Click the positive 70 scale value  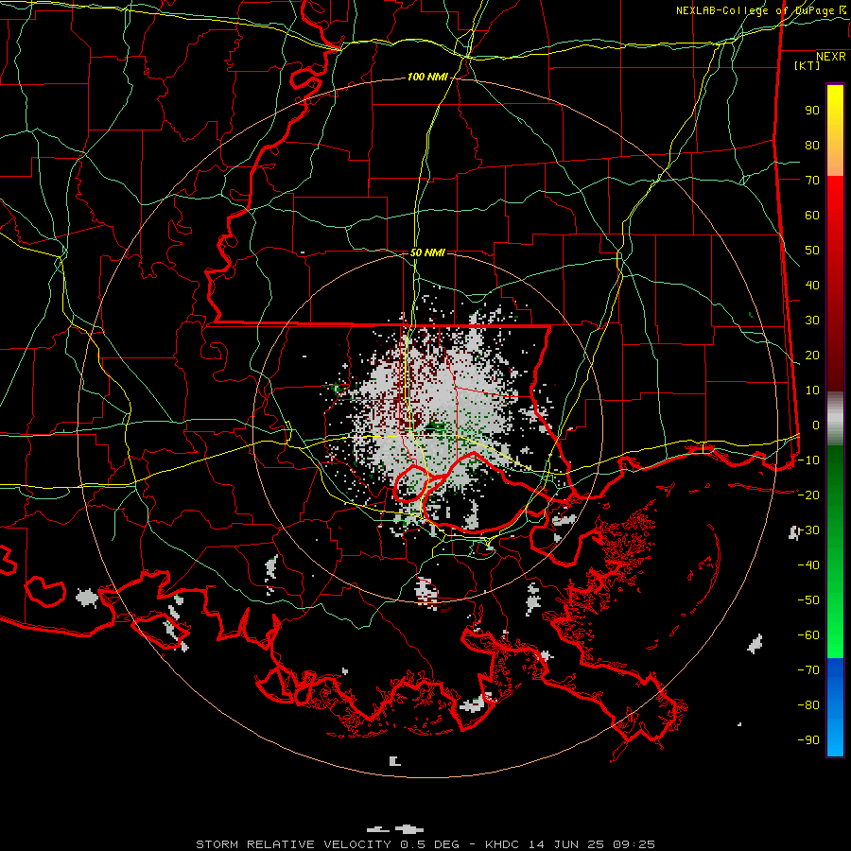812,181
